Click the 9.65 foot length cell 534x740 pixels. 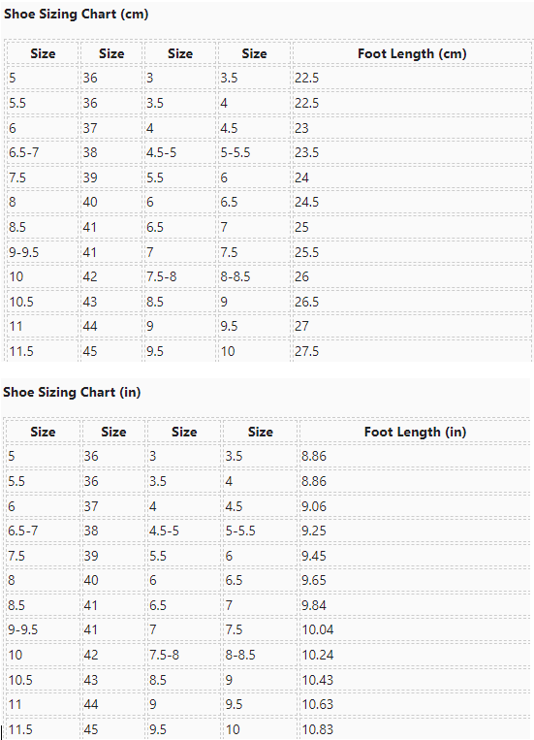(415, 580)
